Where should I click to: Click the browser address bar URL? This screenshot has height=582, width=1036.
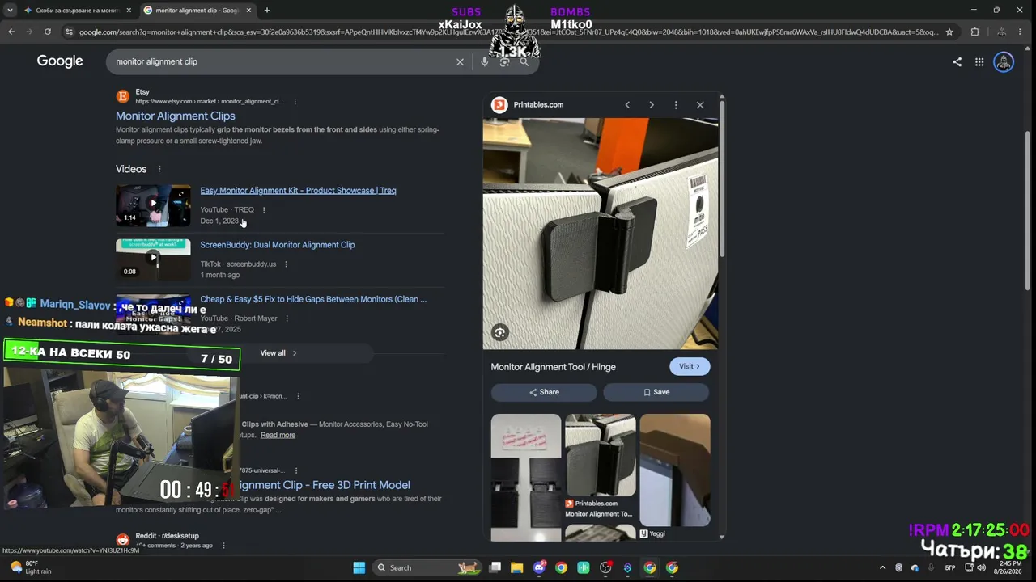pos(508,32)
